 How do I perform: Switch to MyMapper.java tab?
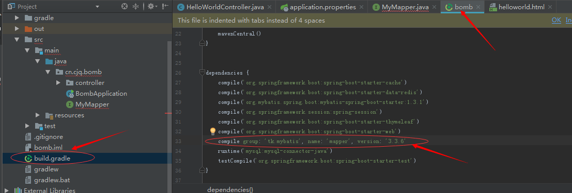[405, 7]
